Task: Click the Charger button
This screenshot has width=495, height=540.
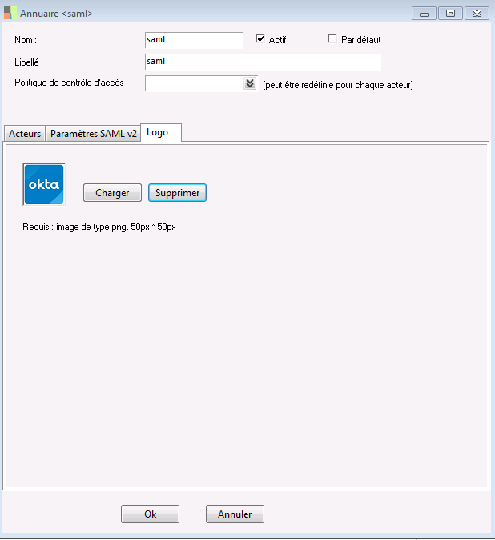Action: 113,193
